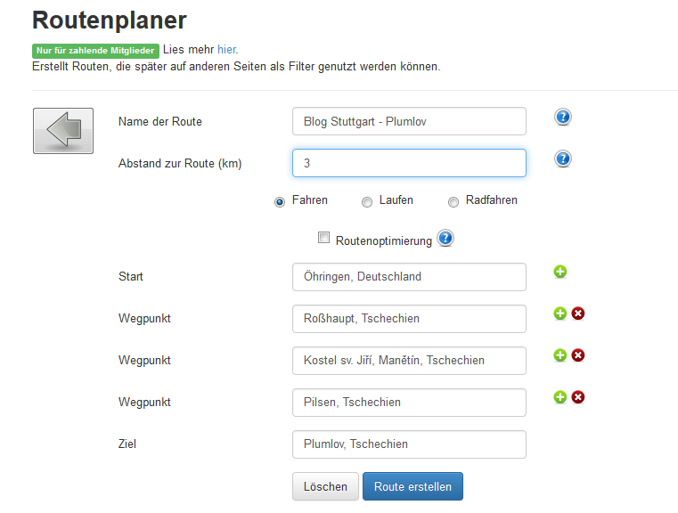678x513 pixels.
Task: Add waypoint after Kostel sv. Jiří row
Action: click(x=560, y=355)
